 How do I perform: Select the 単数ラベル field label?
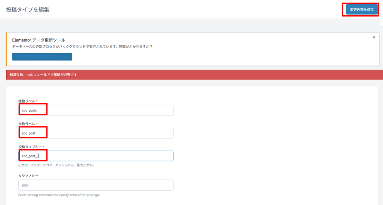pyautogui.click(x=27, y=124)
